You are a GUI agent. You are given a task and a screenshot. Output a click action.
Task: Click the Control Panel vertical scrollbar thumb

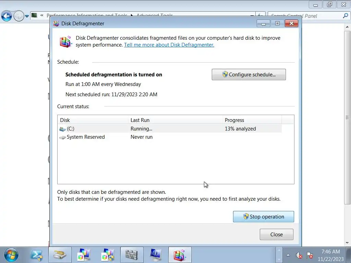click(x=347, y=117)
